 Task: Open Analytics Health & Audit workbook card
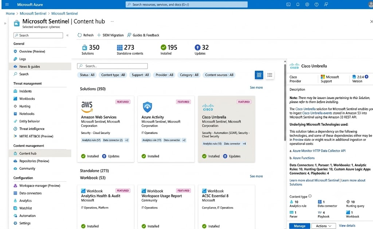(106, 208)
